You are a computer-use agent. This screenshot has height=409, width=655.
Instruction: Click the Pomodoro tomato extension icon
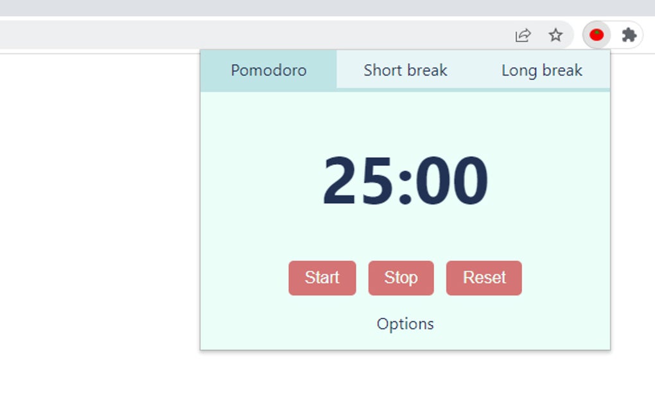click(596, 35)
